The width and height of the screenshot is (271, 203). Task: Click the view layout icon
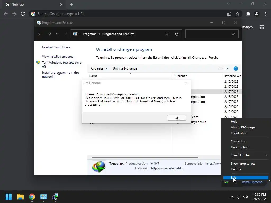pyautogui.click(x=221, y=68)
